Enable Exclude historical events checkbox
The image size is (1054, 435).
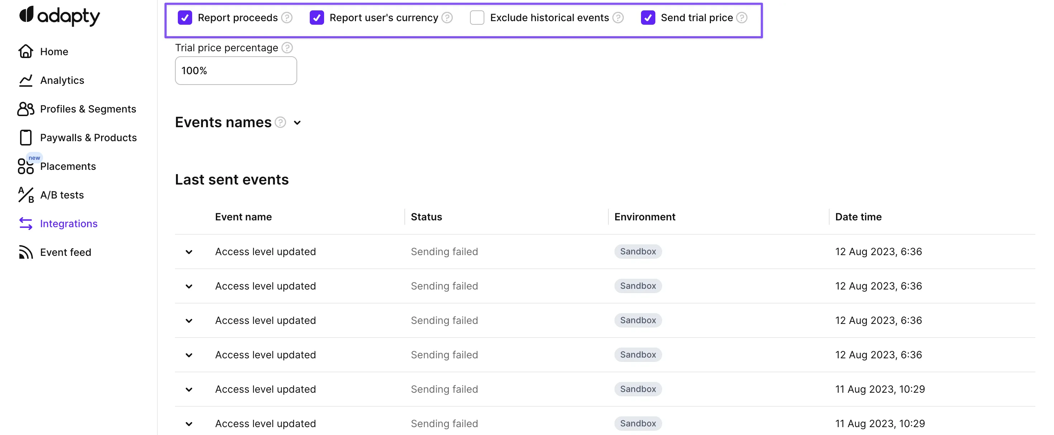coord(477,18)
